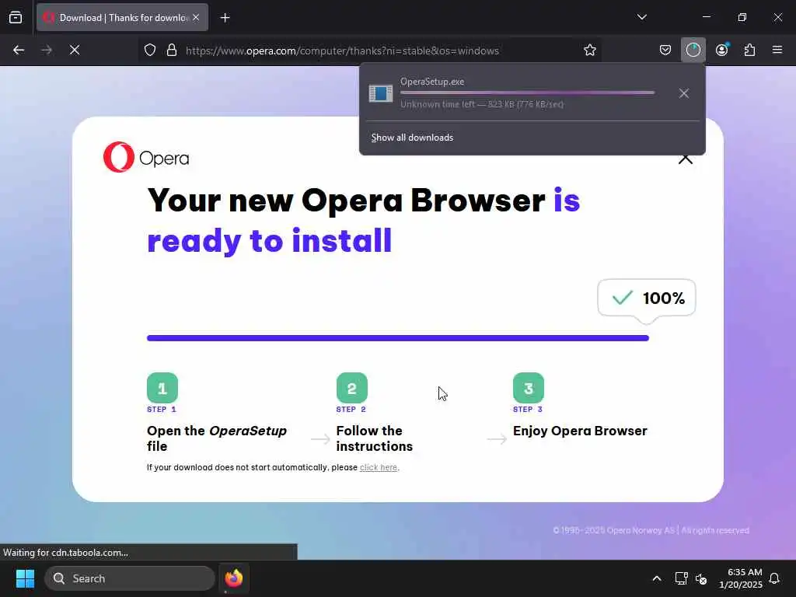Open tracking protection shield icon

pos(150,51)
